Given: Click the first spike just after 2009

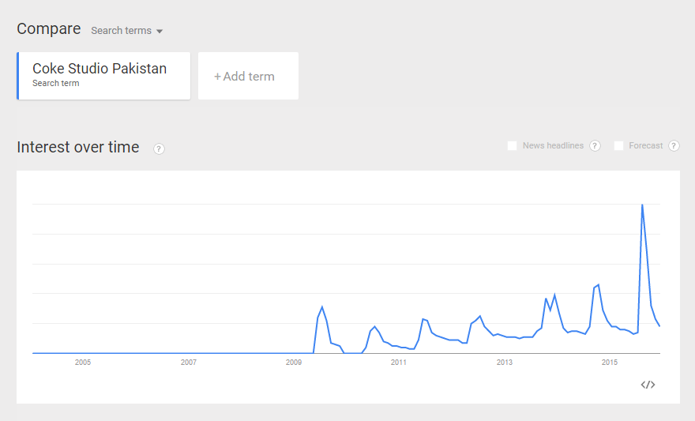Looking at the screenshot, I should click(x=321, y=307).
